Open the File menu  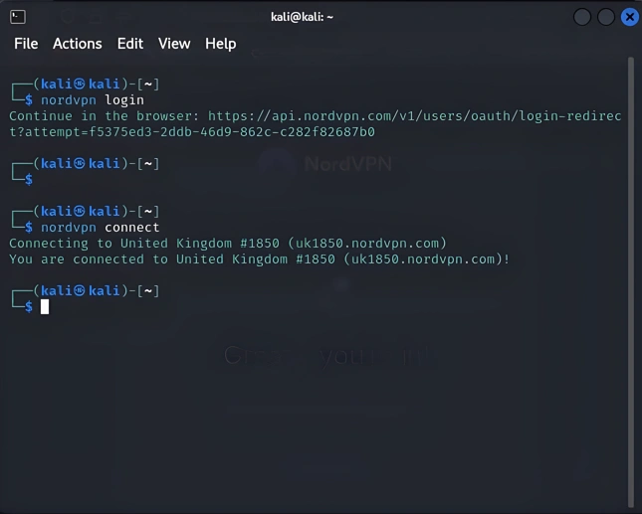pos(26,44)
